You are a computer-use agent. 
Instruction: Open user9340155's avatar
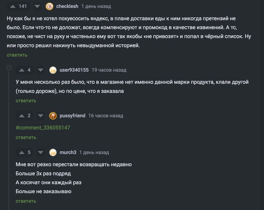click(53, 70)
